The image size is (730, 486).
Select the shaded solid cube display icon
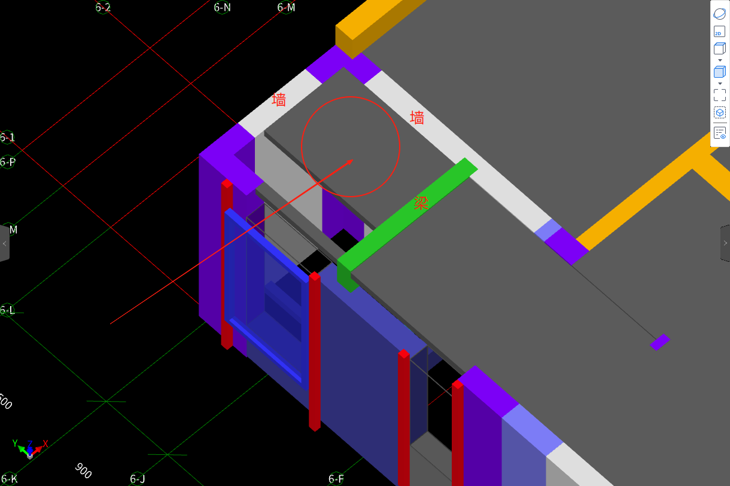click(x=720, y=72)
